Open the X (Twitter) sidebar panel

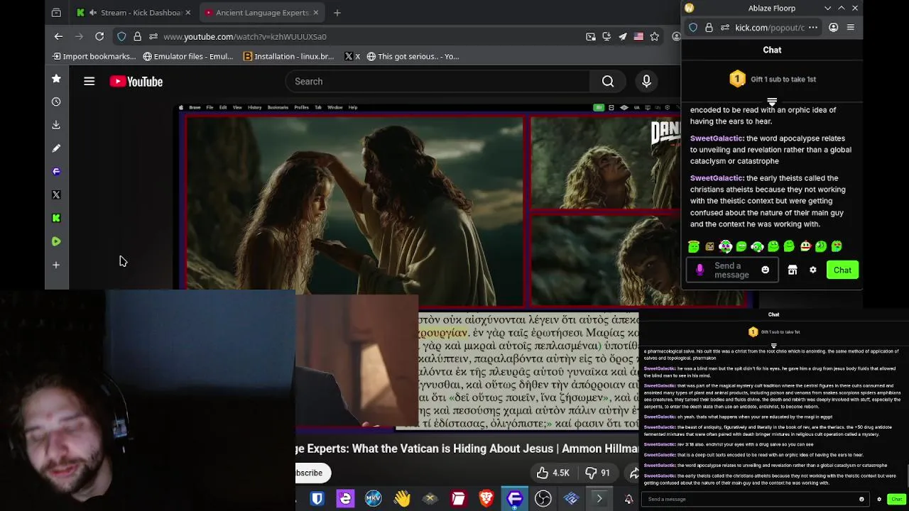pyautogui.click(x=56, y=194)
